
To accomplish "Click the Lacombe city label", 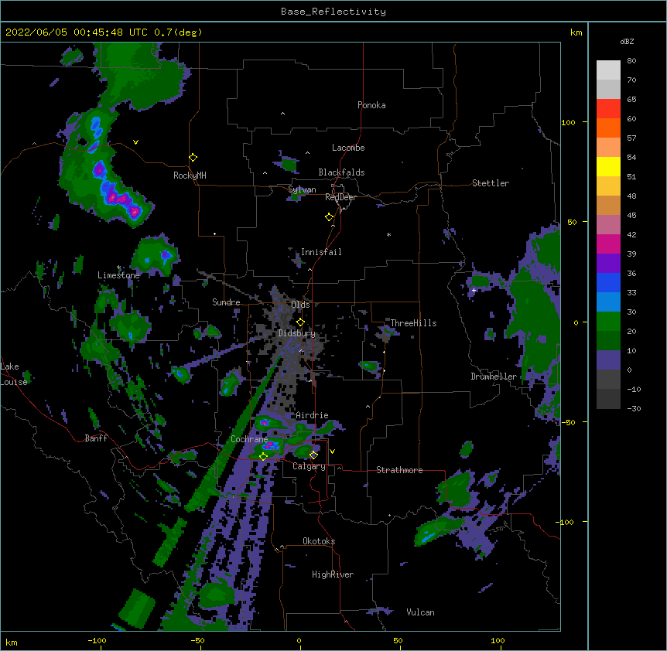I will pyautogui.click(x=348, y=148).
